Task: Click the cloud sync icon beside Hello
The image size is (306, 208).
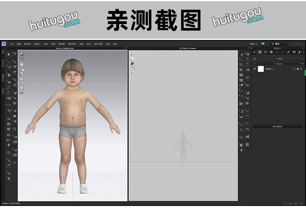Action: click(263, 44)
